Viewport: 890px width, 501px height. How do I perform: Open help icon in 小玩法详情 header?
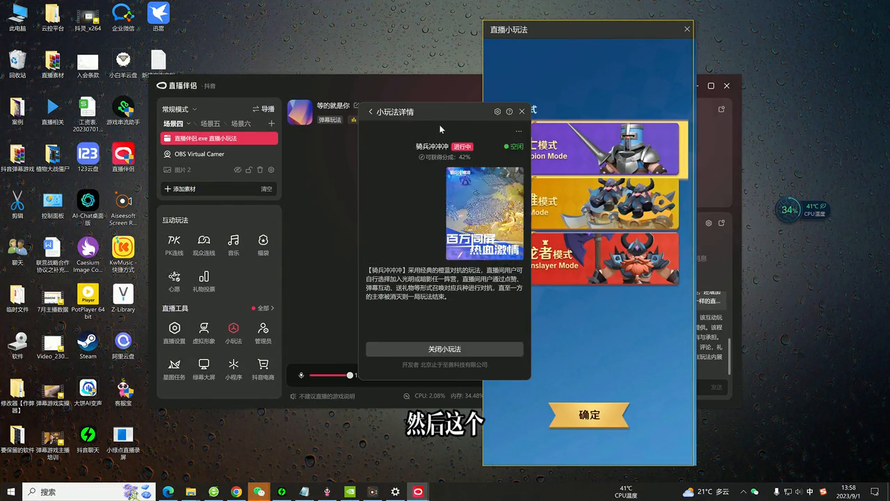point(510,111)
